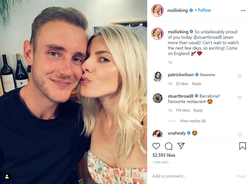Open mollieking's profile avatar in header
The image size is (250, 184).
pos(157,10)
